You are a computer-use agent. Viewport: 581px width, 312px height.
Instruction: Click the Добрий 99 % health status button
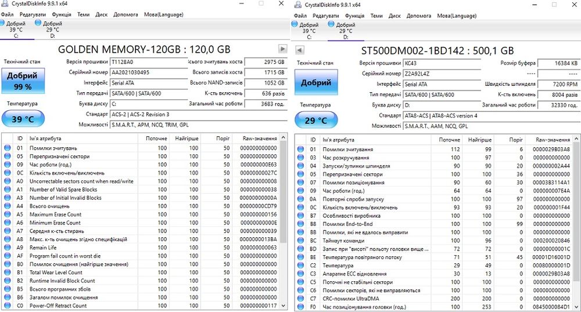[23, 81]
